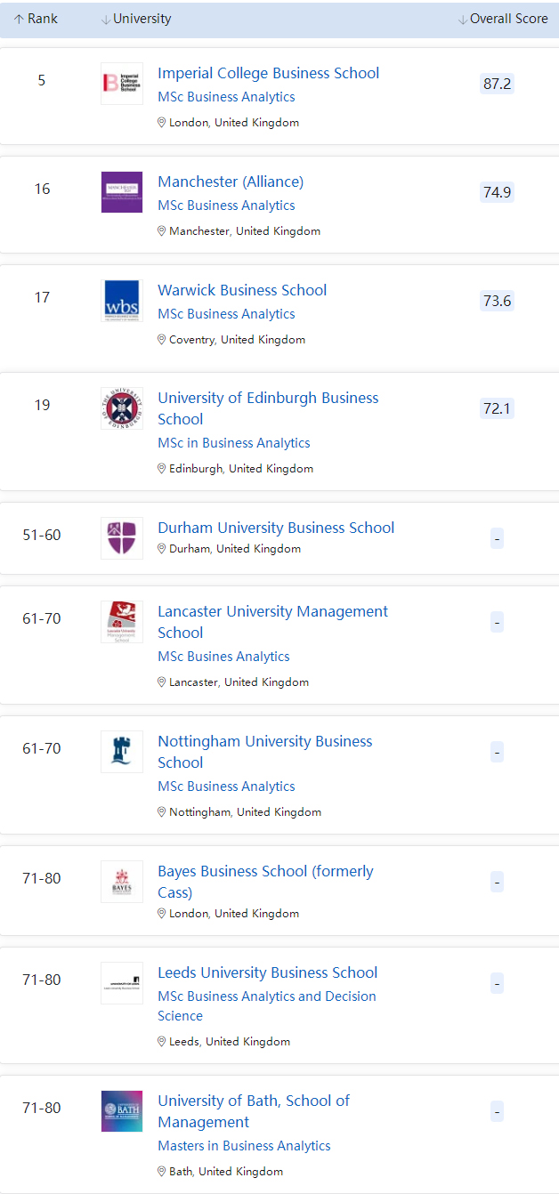This screenshot has height=1194, width=559.
Task: Click the Nottingham University castle logo
Action: click(x=122, y=752)
